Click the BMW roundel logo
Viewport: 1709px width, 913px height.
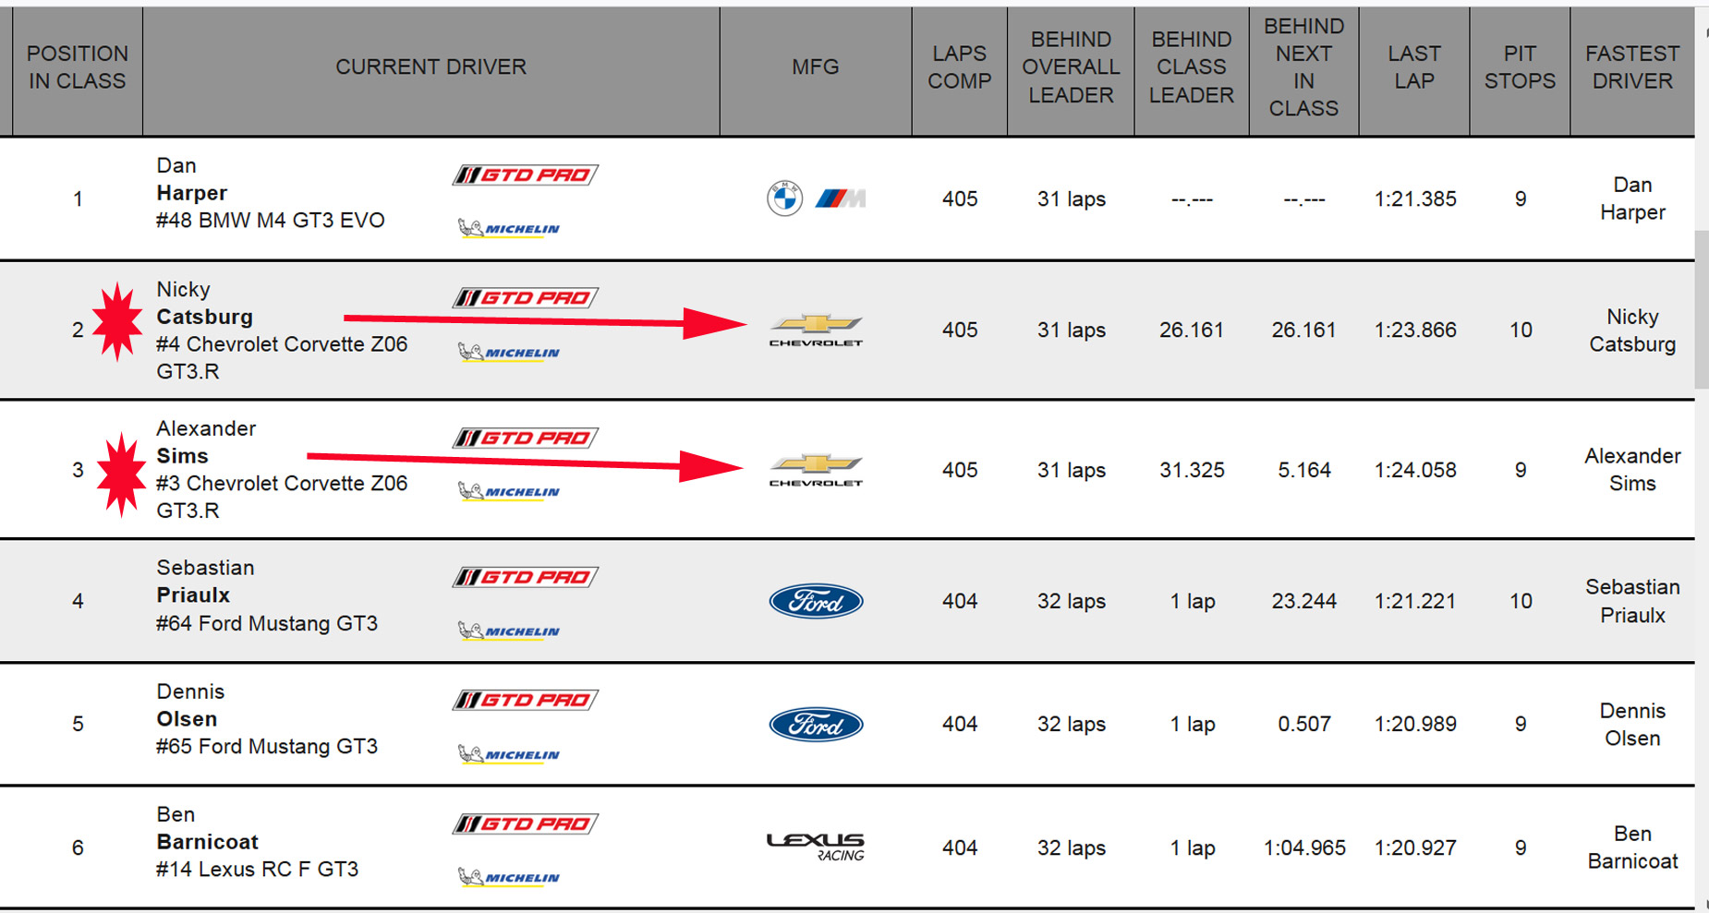point(784,198)
